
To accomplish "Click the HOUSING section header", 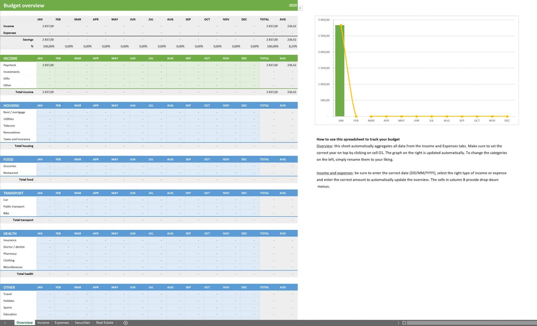I will 11,106.
